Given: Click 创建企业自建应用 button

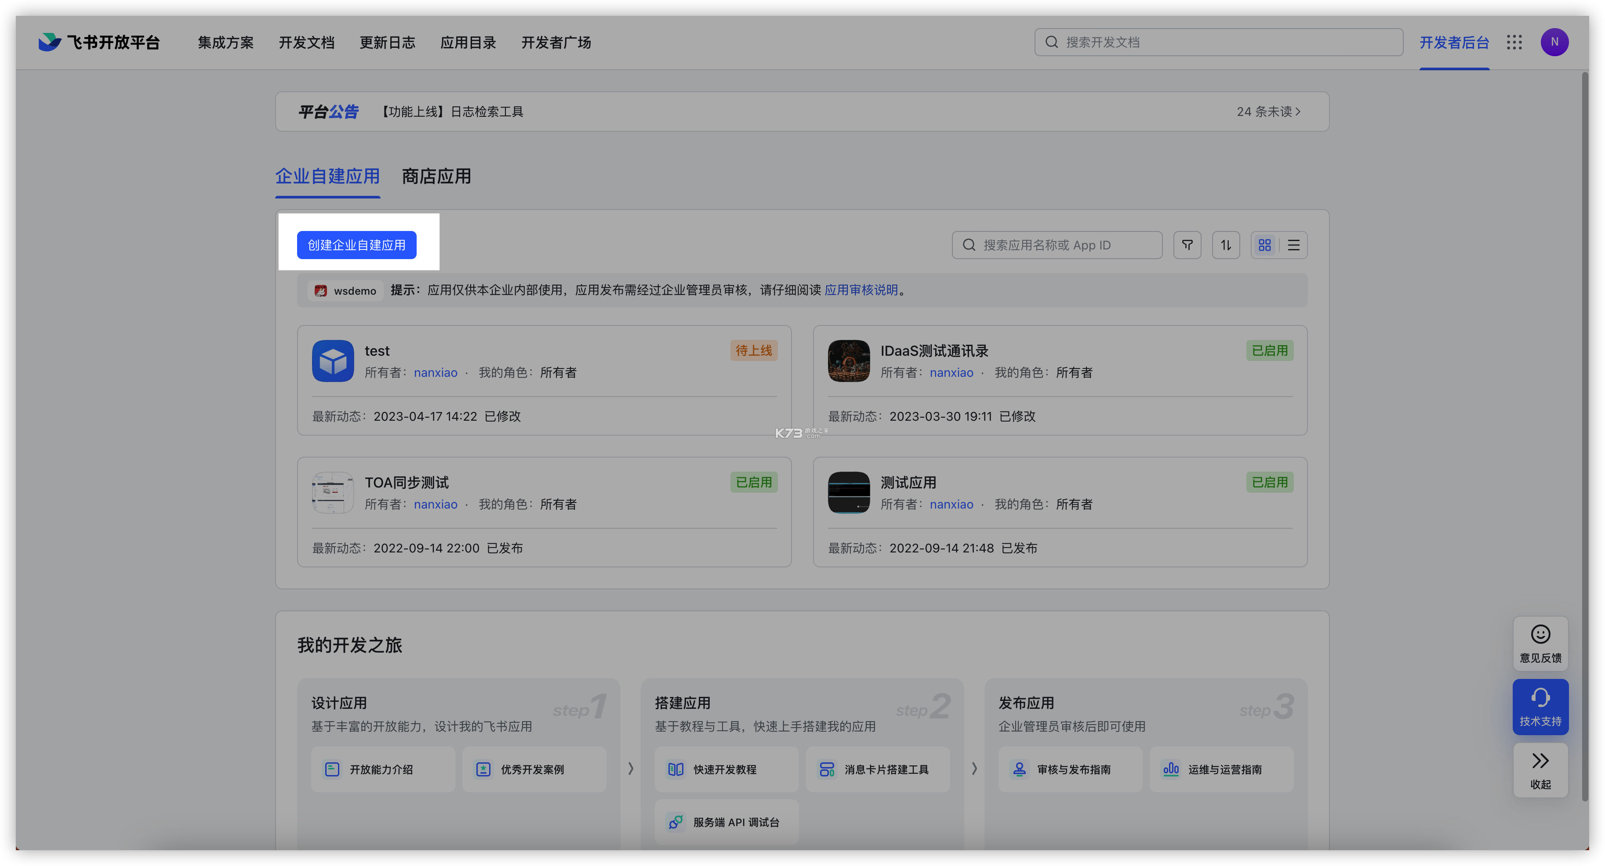Looking at the screenshot, I should (x=356, y=245).
